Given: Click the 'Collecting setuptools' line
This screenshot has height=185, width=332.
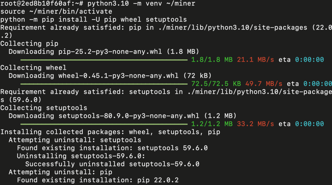Looking at the screenshot, I should click(43, 108).
